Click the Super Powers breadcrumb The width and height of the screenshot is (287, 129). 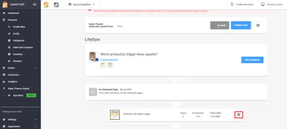pos(96,24)
